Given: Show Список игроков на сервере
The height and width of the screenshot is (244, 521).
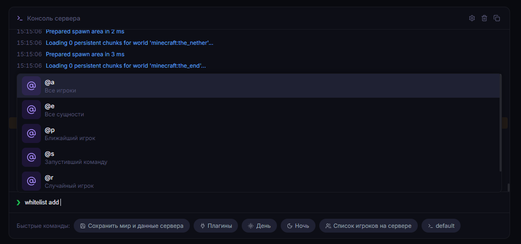Looking at the screenshot, I should 368,226.
